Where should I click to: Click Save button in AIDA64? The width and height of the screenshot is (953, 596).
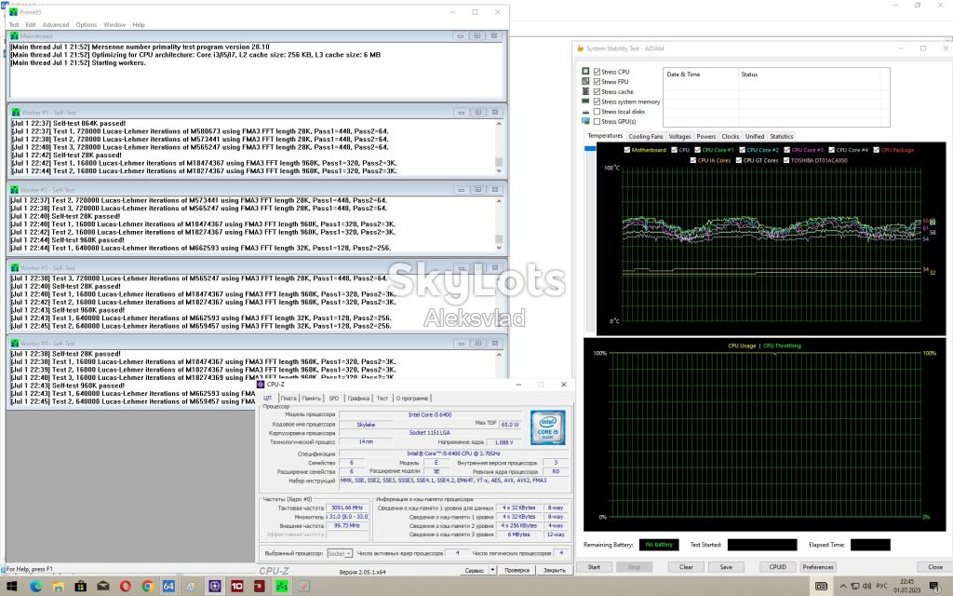726,567
